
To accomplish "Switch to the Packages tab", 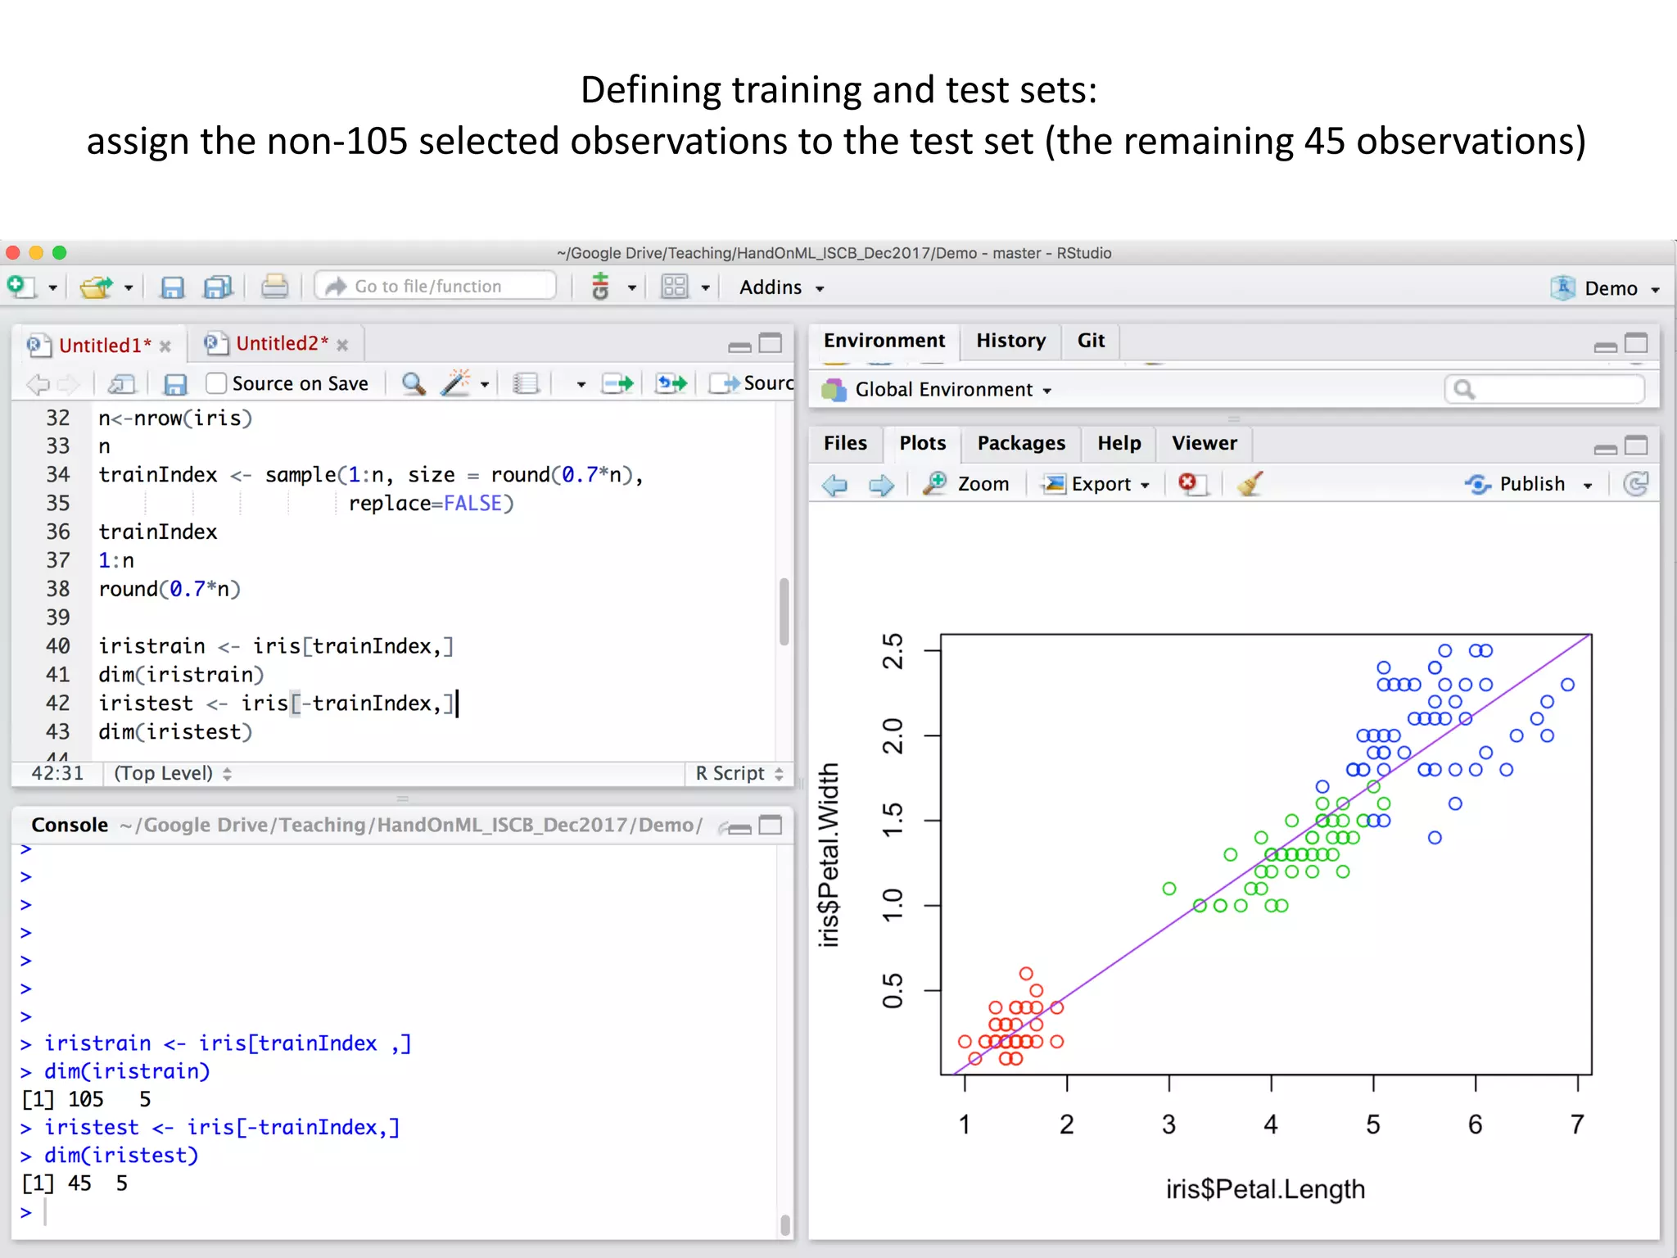I will pyautogui.click(x=1022, y=443).
